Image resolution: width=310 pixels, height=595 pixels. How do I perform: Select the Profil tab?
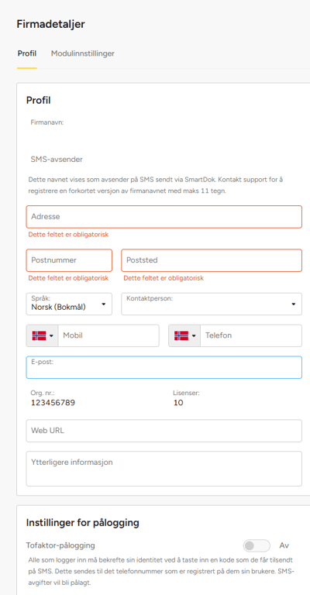tap(27, 53)
